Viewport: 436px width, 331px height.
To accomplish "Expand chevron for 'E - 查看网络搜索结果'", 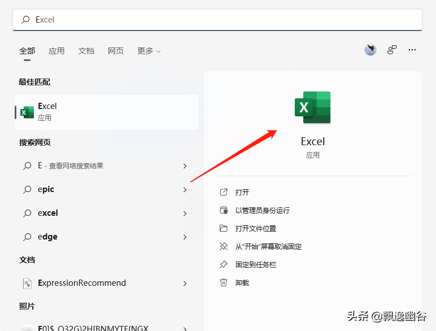I will coord(185,166).
